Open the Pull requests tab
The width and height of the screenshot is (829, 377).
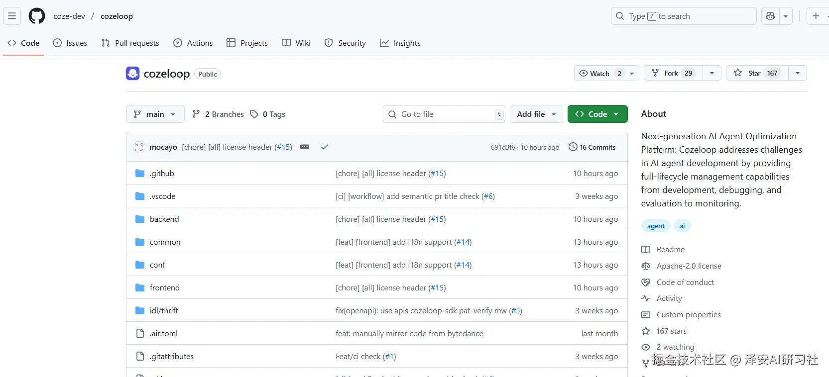130,43
